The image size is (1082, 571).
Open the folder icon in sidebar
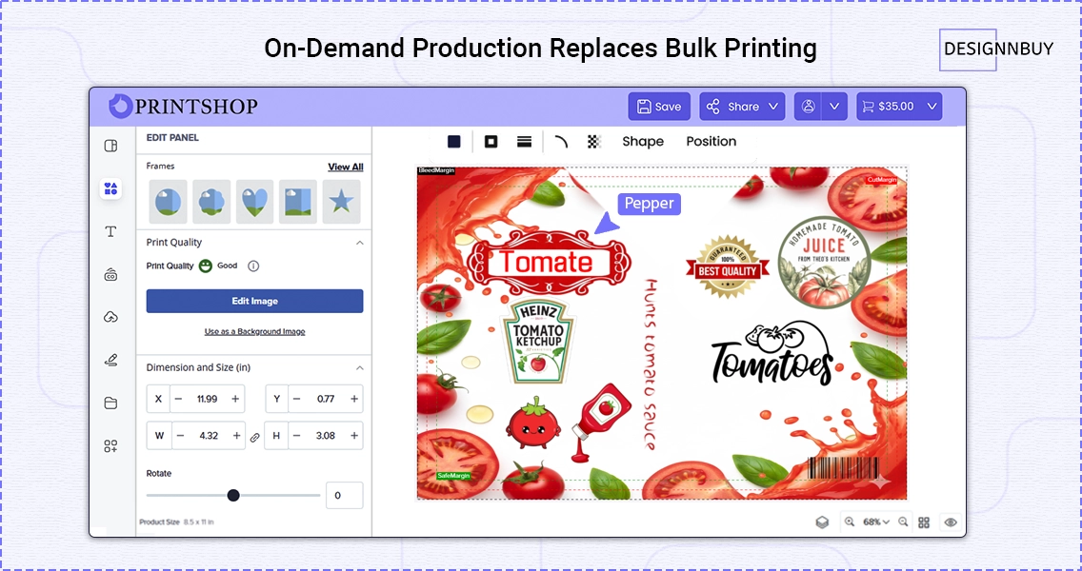110,403
